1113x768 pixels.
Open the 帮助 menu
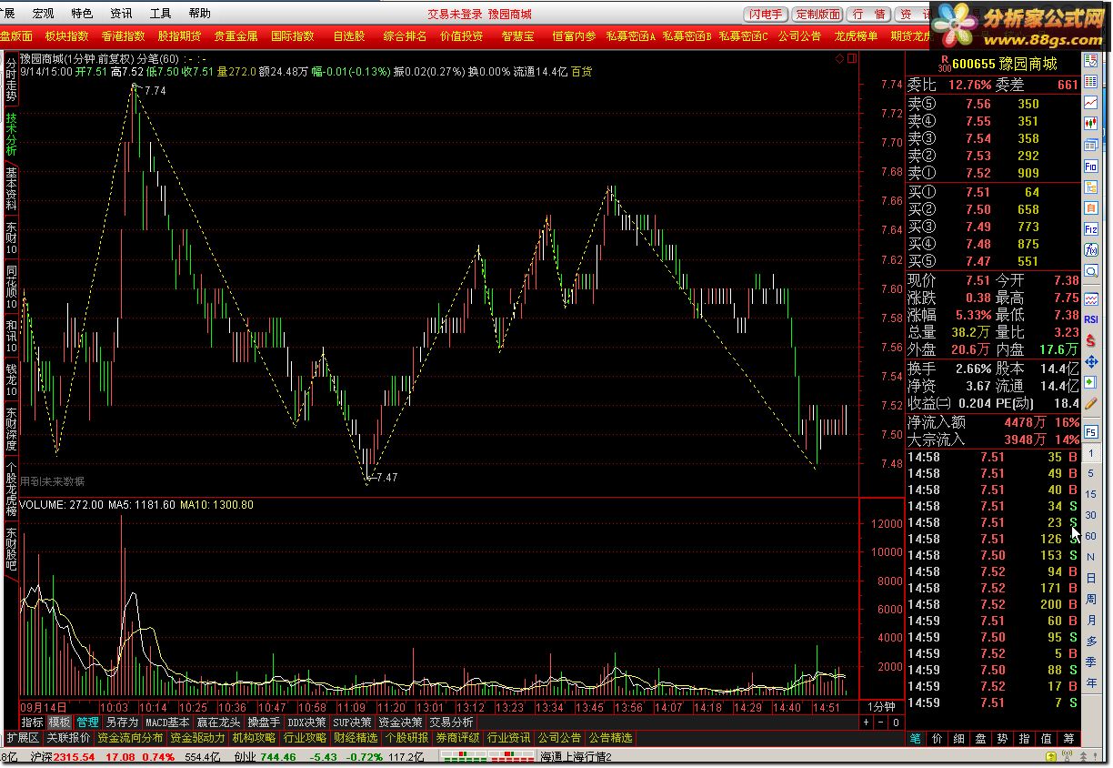[199, 14]
